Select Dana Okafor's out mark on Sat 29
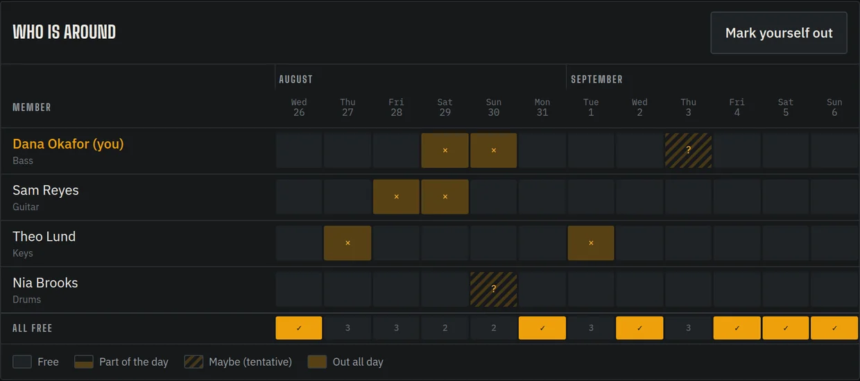 pos(445,151)
